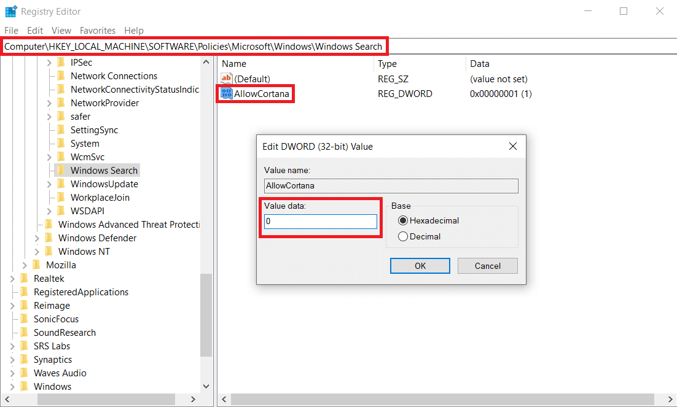Click inside the Value data field
The width and height of the screenshot is (677, 407).
(320, 221)
